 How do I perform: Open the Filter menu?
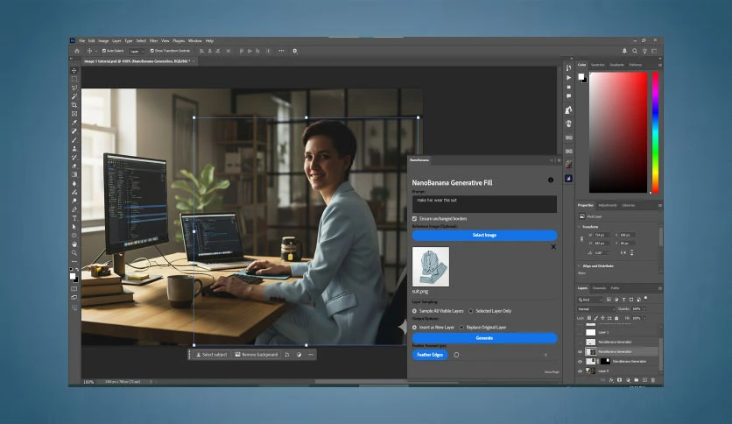coord(153,40)
